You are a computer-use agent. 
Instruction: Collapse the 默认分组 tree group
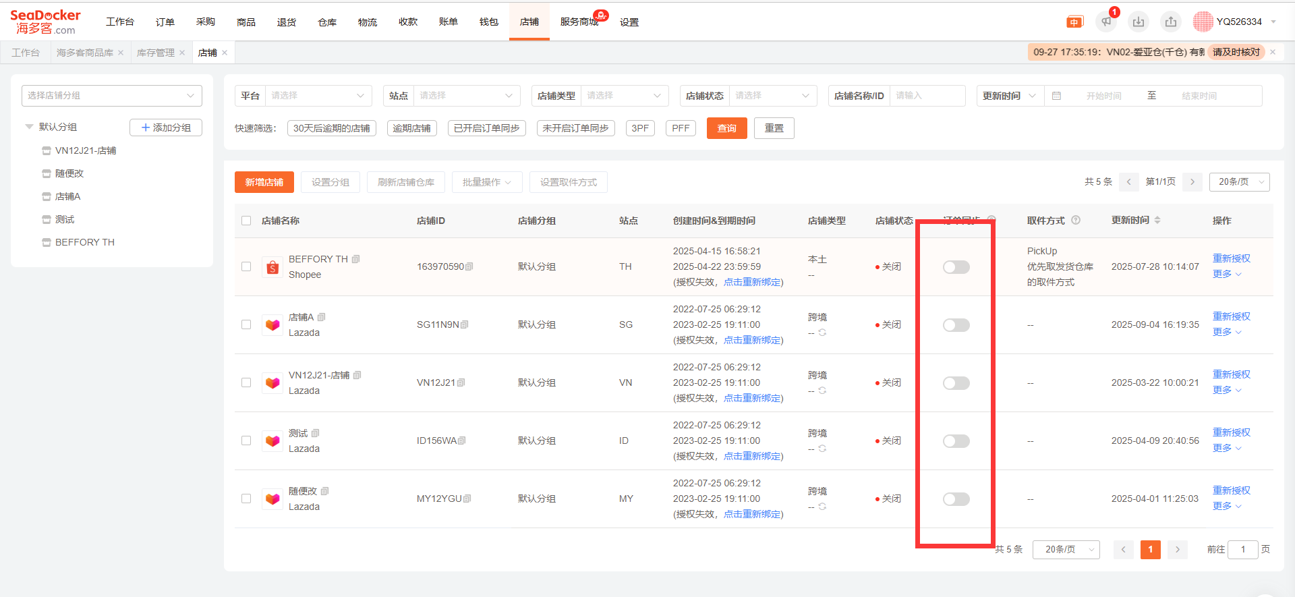[29, 127]
